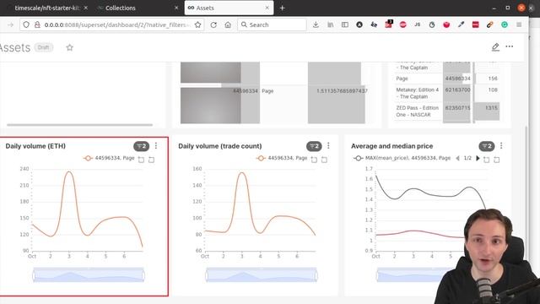Screen dimensions: 540x304
Task: Toggle 44596334, Page legend in ETH chart
Action: (109, 158)
